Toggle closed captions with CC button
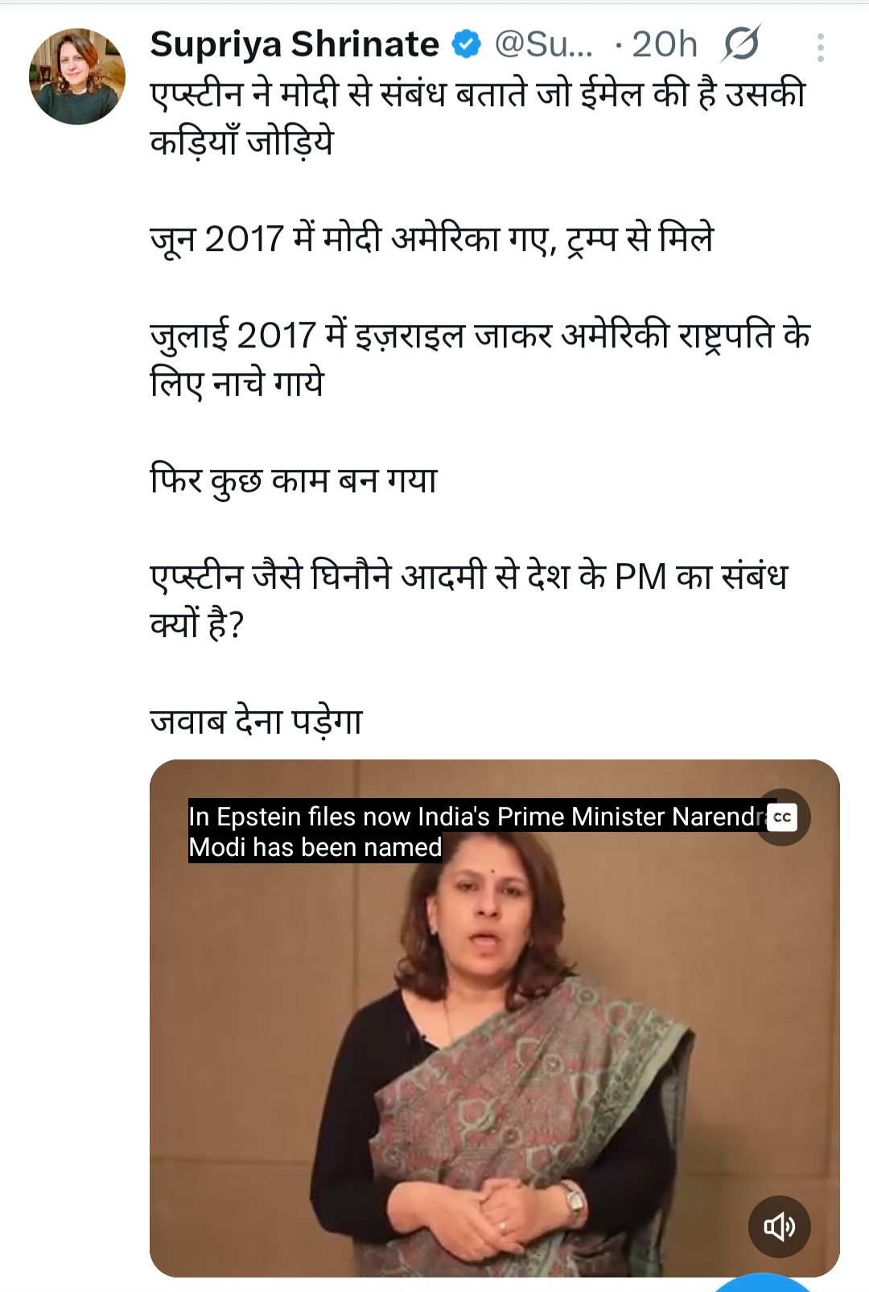Image resolution: width=869 pixels, height=1292 pixels. (782, 817)
